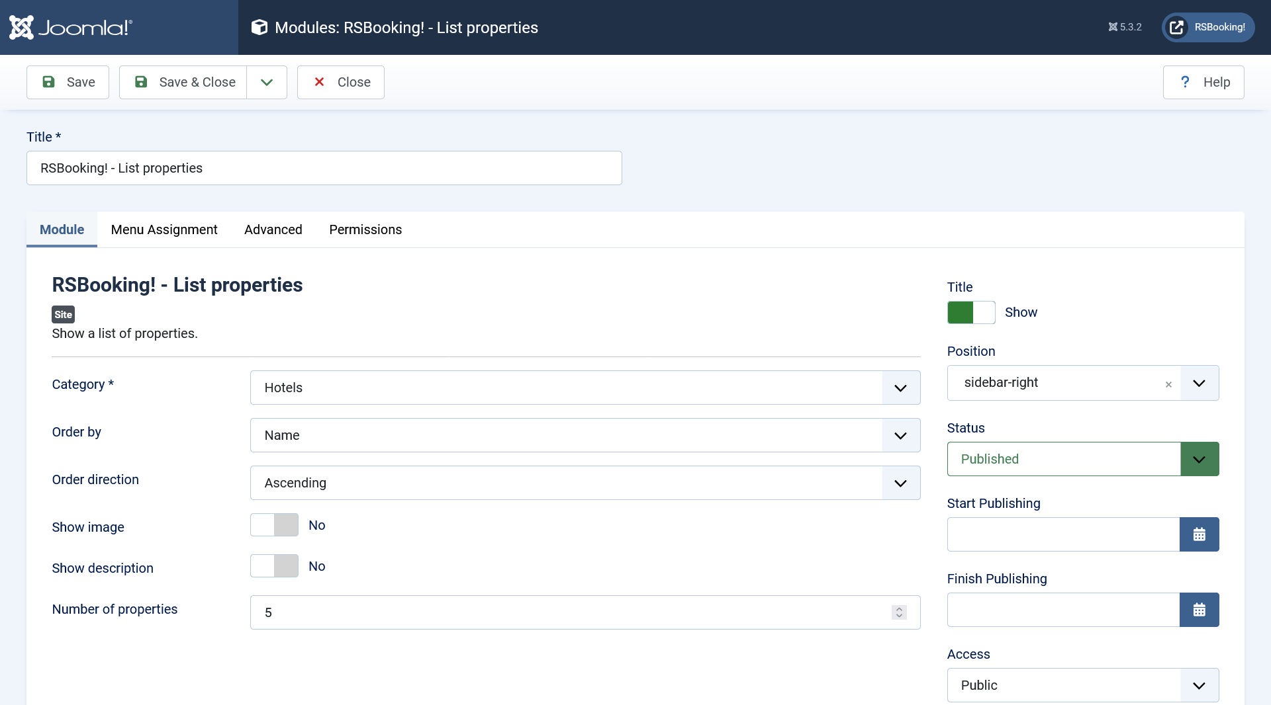Click the Site badge label
The width and height of the screenshot is (1271, 705).
pyautogui.click(x=63, y=315)
